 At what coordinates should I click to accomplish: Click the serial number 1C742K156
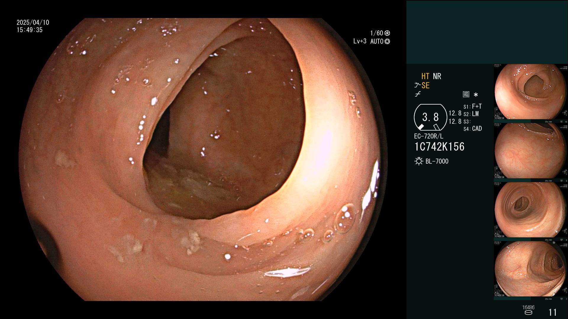point(439,147)
